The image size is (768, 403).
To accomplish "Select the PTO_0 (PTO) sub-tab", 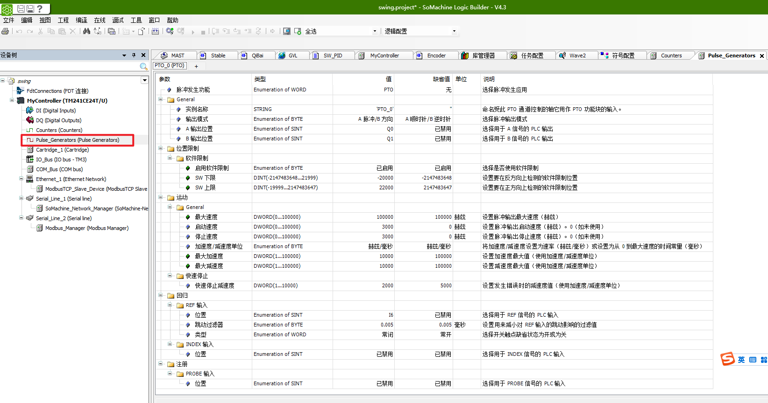I will [x=170, y=66].
